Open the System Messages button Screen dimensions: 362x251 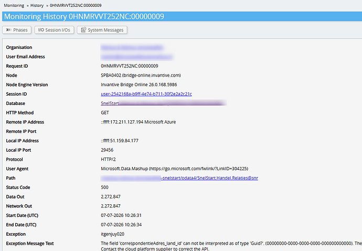(x=102, y=30)
